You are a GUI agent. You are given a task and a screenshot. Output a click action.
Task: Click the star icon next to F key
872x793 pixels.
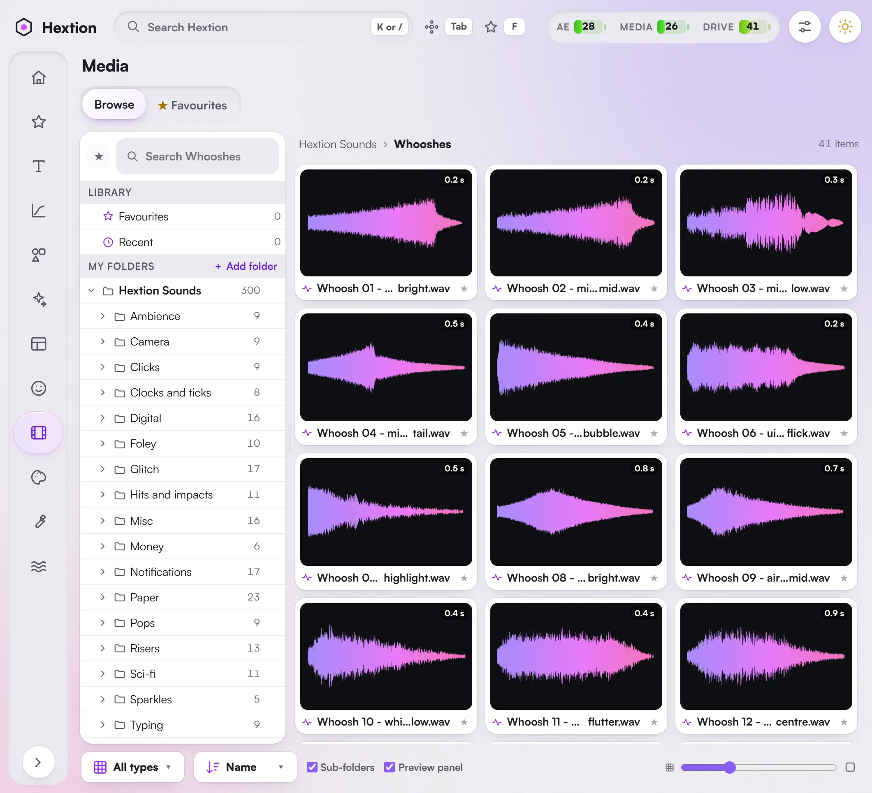[x=490, y=27]
